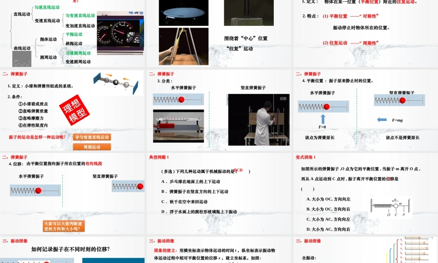Click the blue upward arrow above F=0

tap(323, 119)
